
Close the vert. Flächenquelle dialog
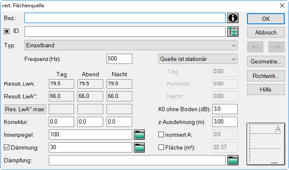click(x=282, y=6)
